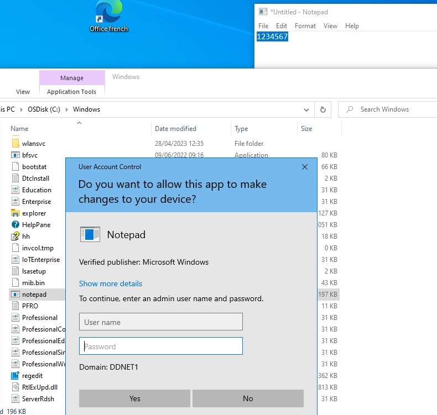Click the PFRO file icon
This screenshot has height=415, width=437.
pyautogui.click(x=15, y=306)
